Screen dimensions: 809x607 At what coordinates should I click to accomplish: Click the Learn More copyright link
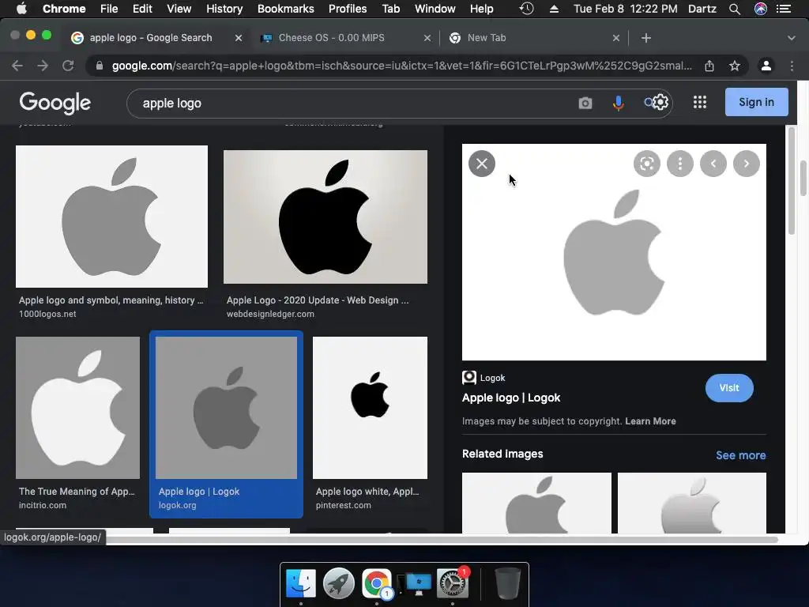650,421
